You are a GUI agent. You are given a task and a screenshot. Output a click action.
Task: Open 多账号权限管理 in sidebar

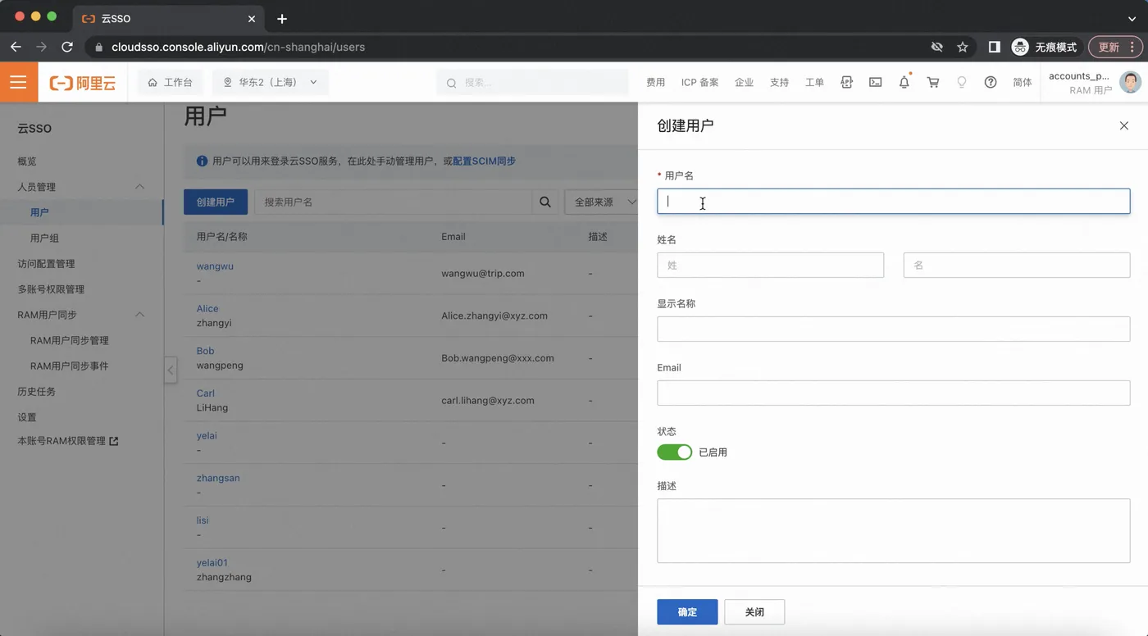[51, 289]
